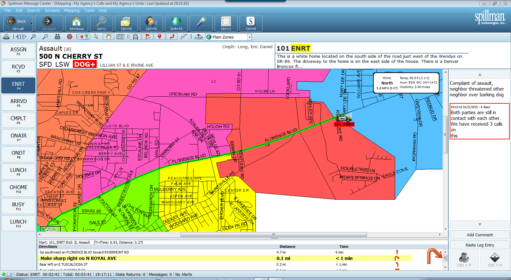511x280 pixels.
Task: Select the zoom in magnifier tool
Action: click(33, 37)
